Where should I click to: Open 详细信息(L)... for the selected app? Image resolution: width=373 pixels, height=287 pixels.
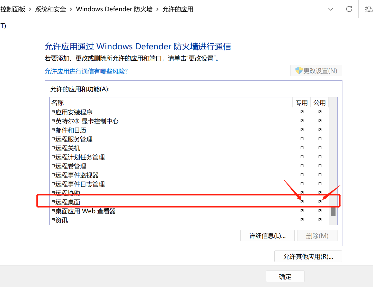pos(267,236)
